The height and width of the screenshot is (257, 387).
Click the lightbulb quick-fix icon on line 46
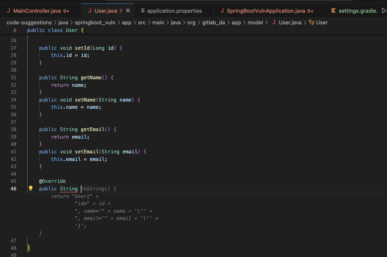click(x=31, y=188)
